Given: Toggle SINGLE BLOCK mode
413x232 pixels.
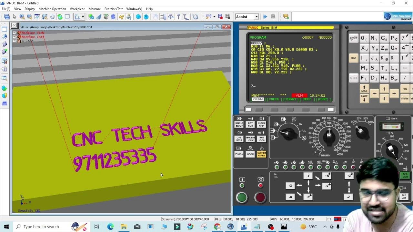Looking at the screenshot, I should click(x=239, y=124).
